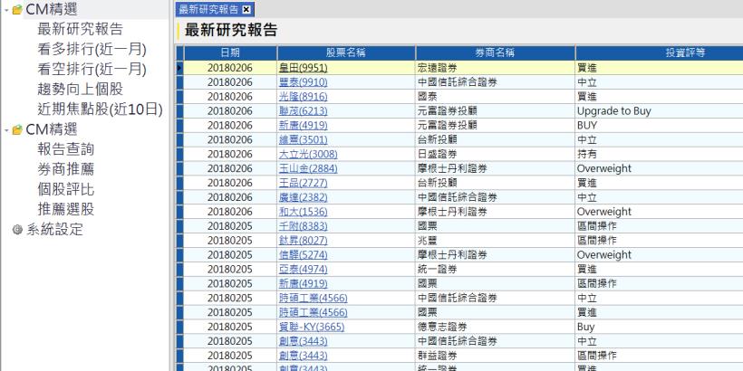Image resolution: width=743 pixels, height=371 pixels.
Task: Open the 報告查詢 page
Action: tap(66, 149)
